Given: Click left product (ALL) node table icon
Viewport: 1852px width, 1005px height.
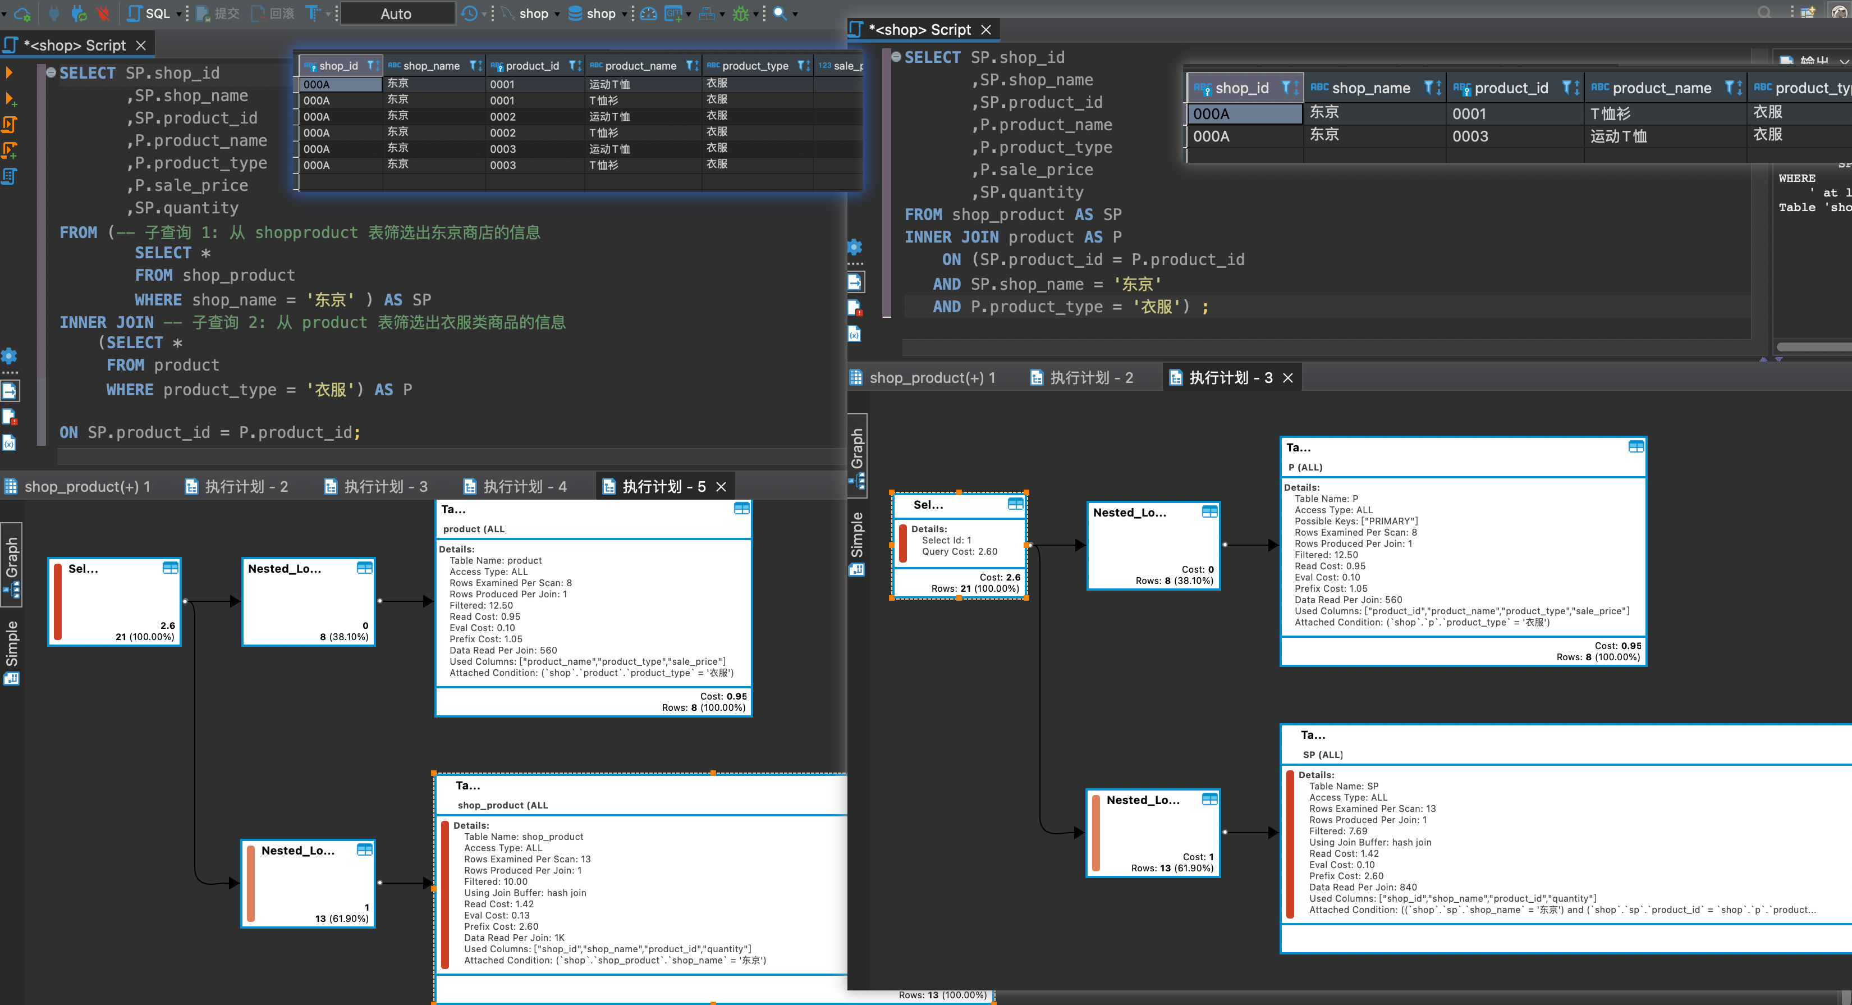Looking at the screenshot, I should (x=741, y=509).
